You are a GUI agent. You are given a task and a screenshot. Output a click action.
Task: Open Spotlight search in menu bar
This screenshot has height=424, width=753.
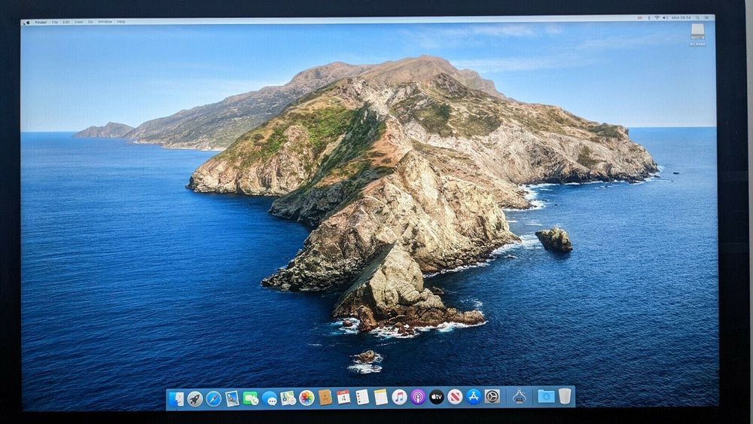tap(697, 18)
